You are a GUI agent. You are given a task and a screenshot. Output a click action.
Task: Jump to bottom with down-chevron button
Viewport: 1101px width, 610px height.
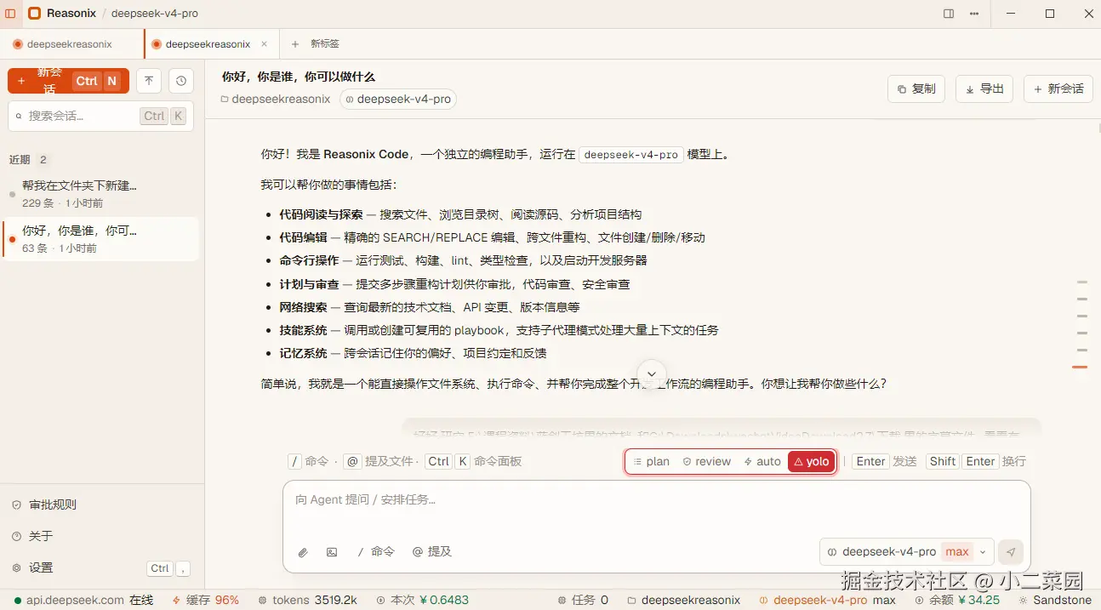coord(652,374)
